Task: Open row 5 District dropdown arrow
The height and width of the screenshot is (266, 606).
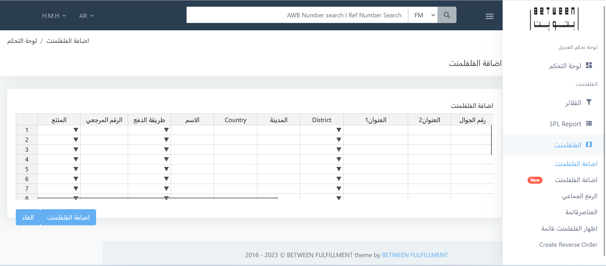Action: 339,169
